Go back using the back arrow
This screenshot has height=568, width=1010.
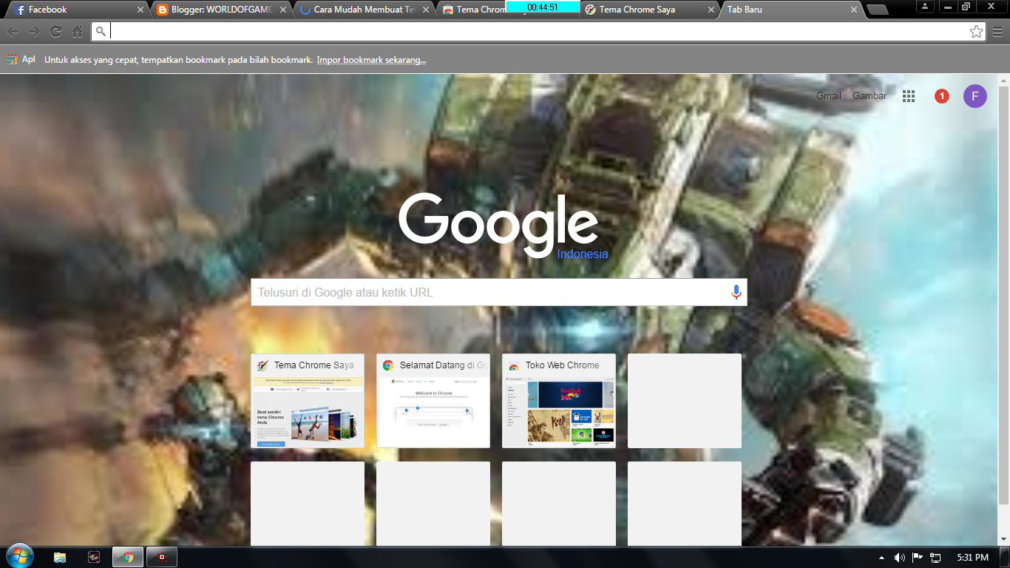click(x=13, y=32)
